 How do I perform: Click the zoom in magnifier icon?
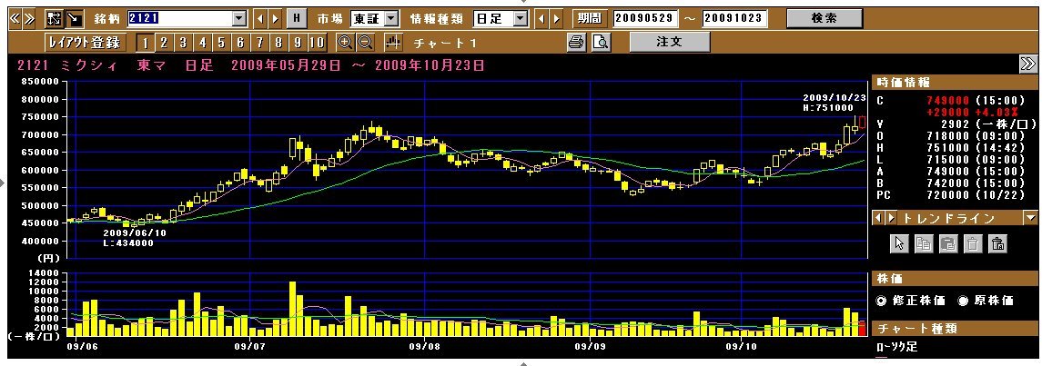345,43
